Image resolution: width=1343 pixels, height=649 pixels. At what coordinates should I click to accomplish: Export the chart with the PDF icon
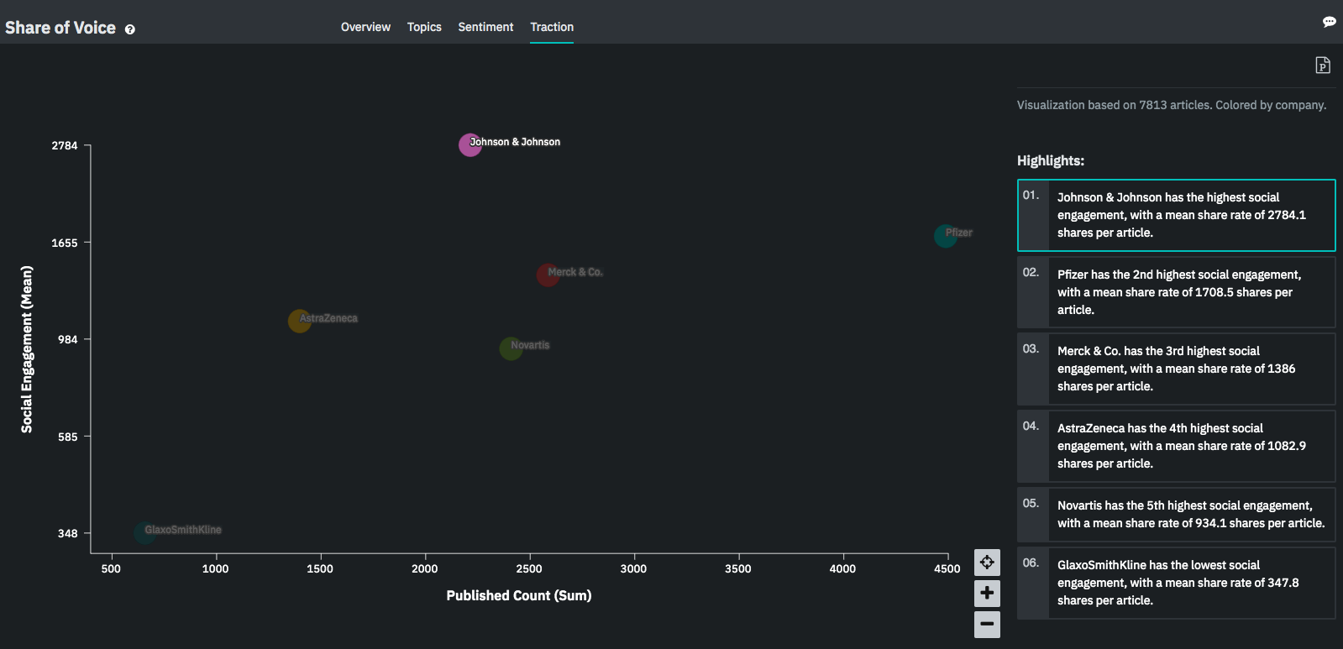1323,65
